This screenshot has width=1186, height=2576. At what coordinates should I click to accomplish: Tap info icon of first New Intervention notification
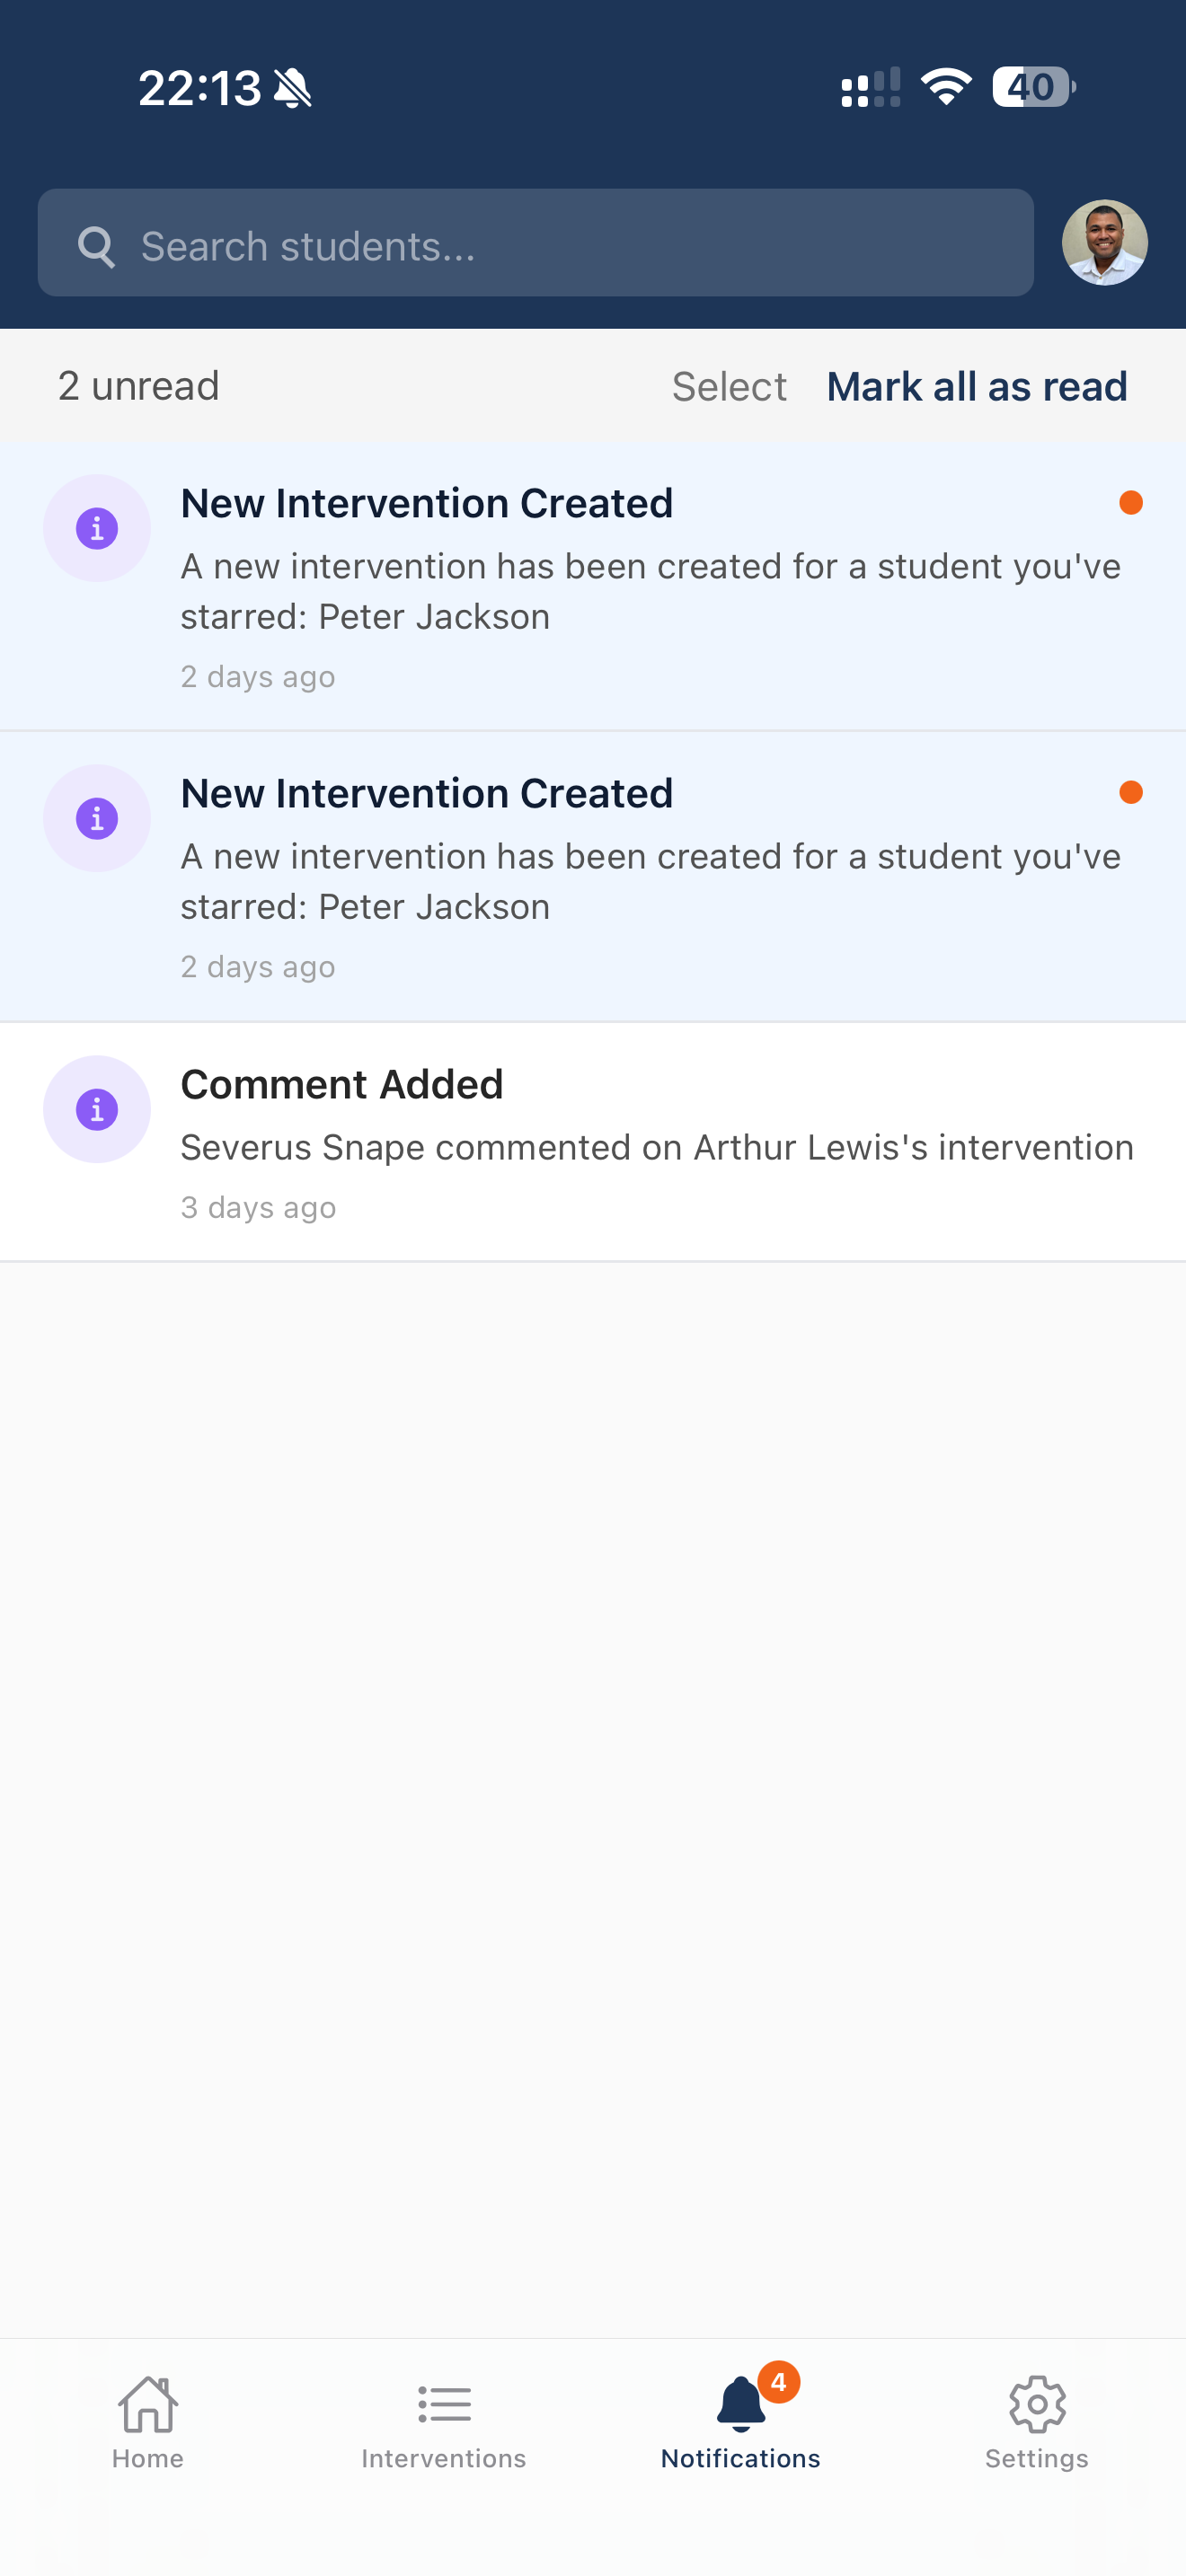pos(97,528)
